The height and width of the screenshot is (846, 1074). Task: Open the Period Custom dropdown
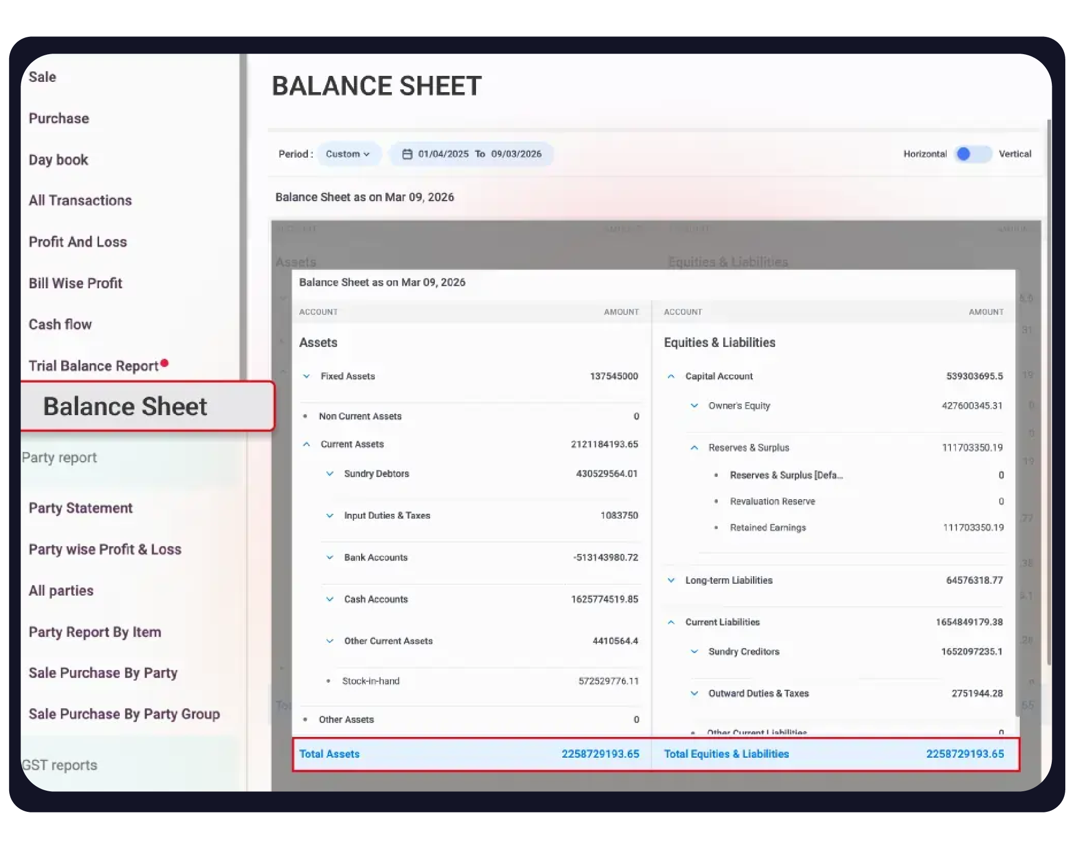pos(349,154)
